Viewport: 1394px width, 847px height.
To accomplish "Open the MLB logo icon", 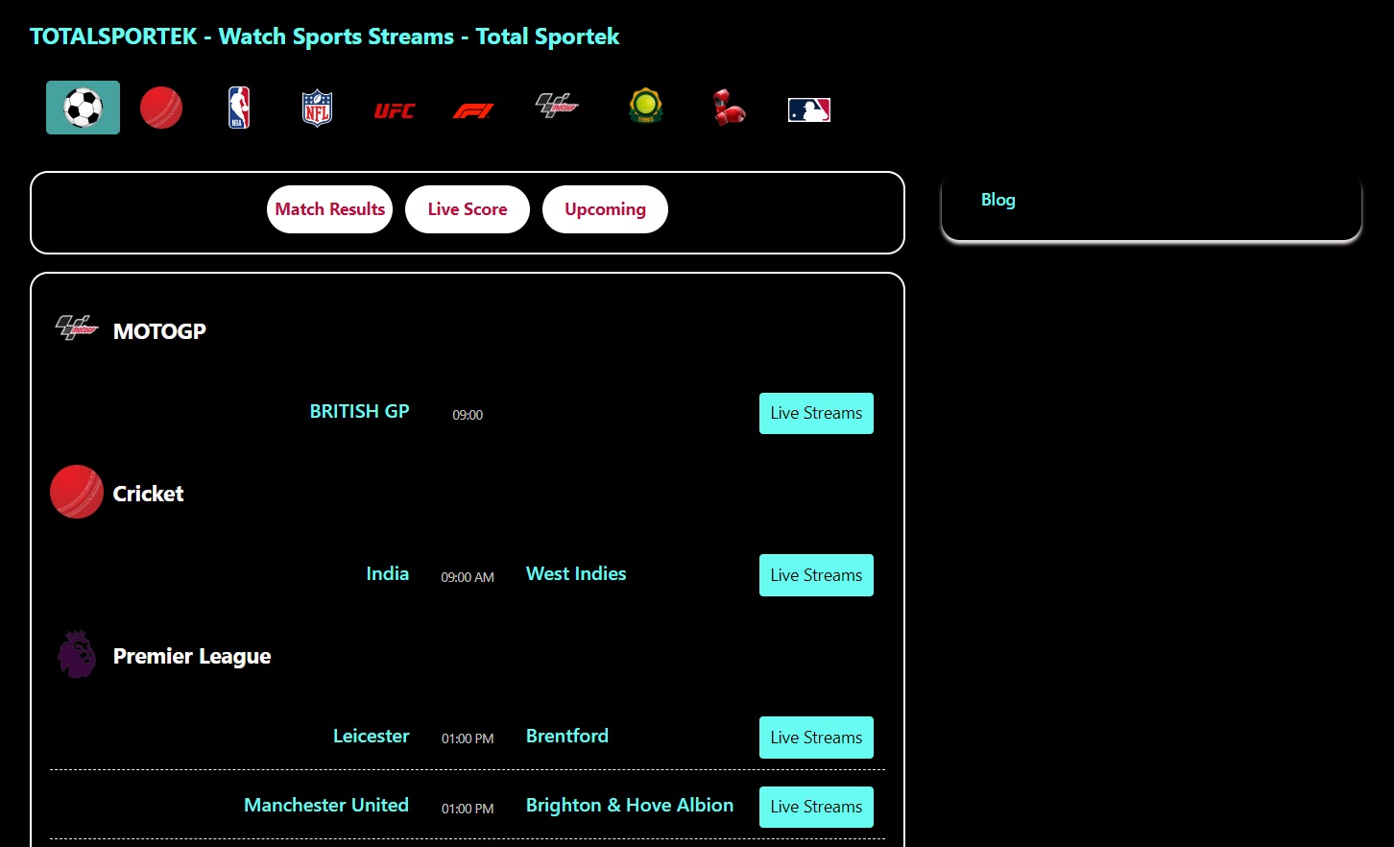I will tap(809, 109).
